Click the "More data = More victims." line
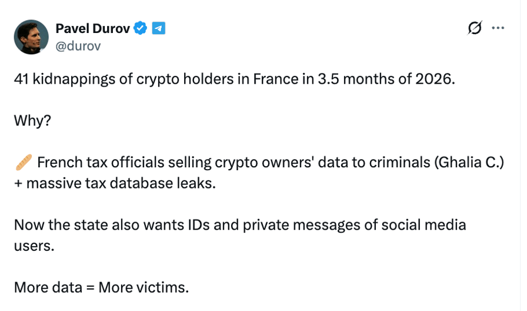Screen dimensions: 527x311 (102, 287)
